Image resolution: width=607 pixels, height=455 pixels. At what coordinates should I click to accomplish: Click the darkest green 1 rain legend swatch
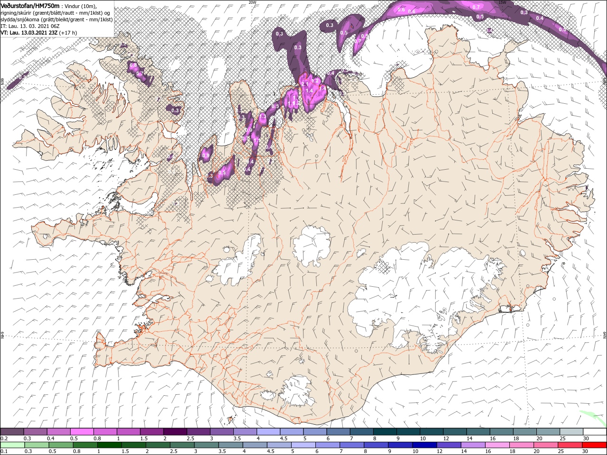tap(110, 445)
